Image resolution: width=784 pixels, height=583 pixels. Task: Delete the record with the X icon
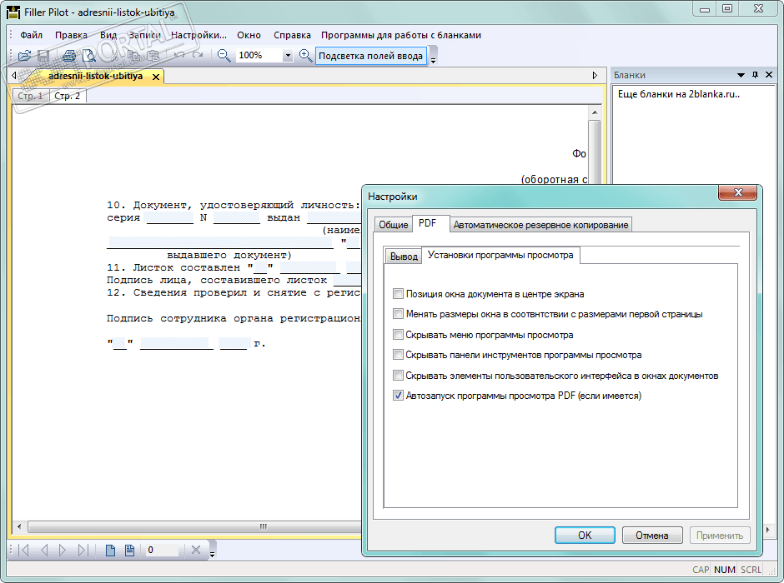pos(196,550)
